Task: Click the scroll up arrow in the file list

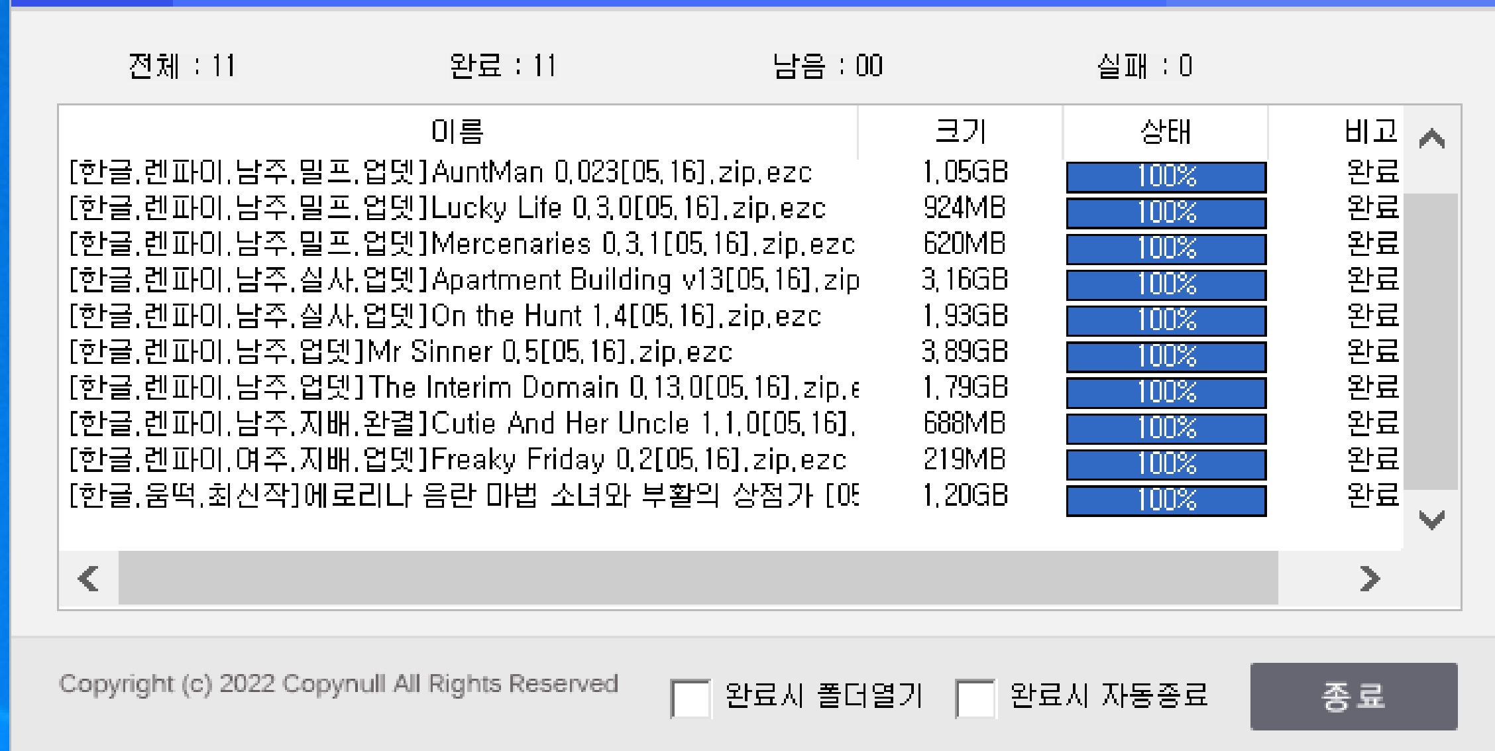Action: point(1431,139)
